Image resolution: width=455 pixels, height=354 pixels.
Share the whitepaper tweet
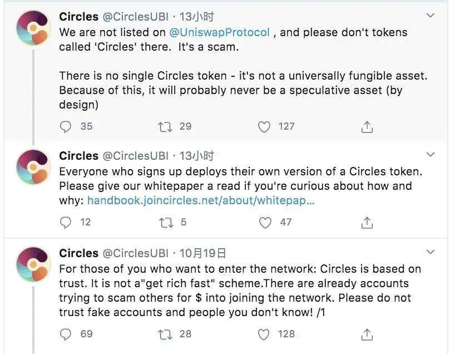pos(367,223)
